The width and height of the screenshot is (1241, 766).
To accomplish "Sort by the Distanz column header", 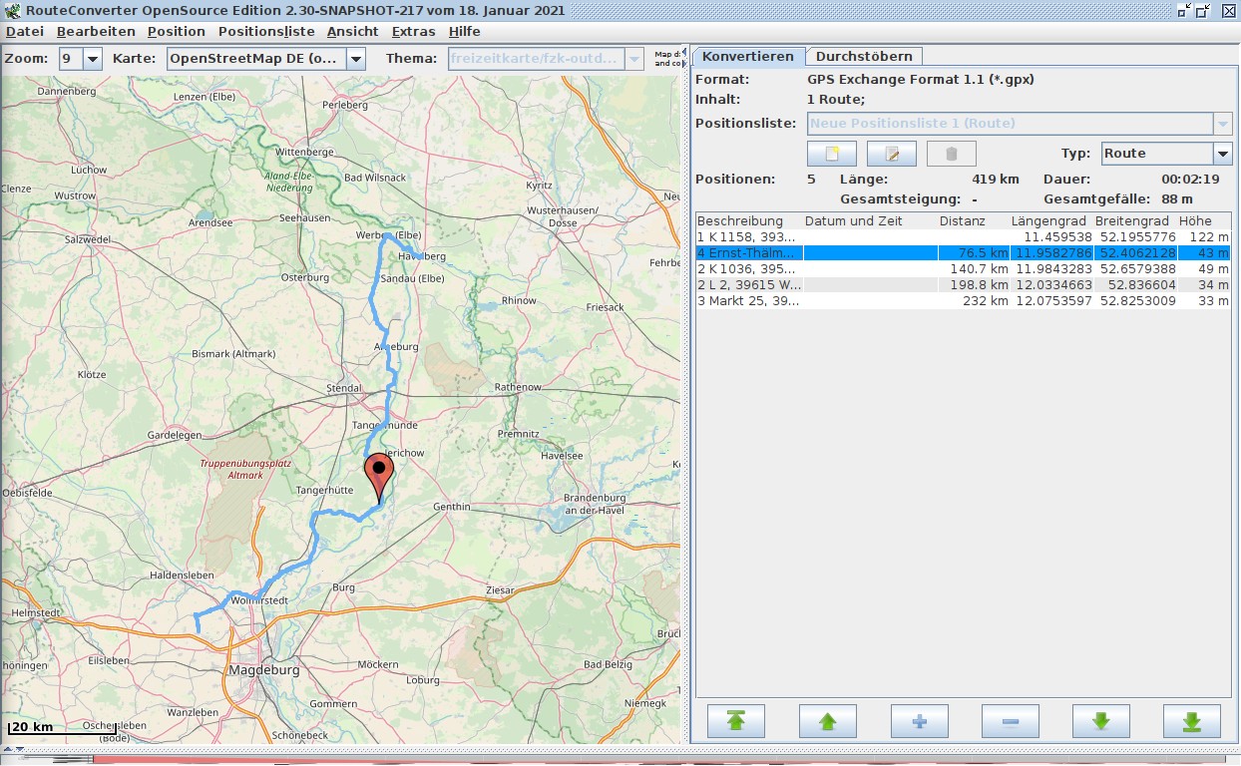I will [x=962, y=220].
